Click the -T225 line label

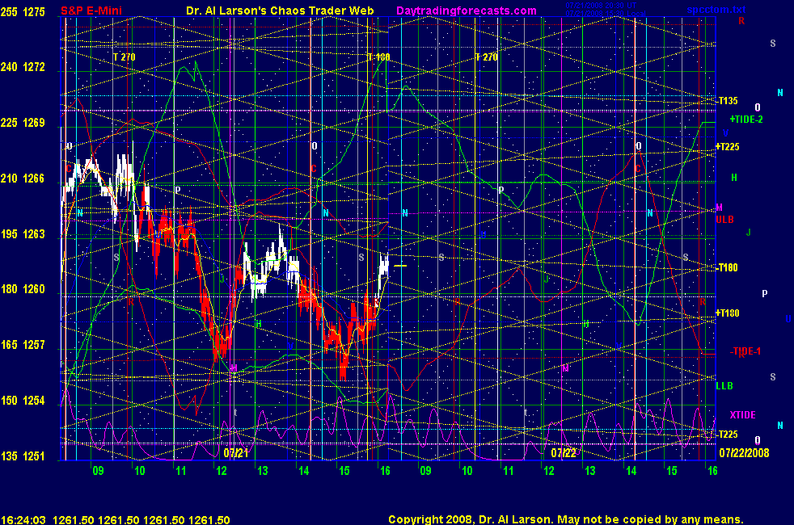click(728, 434)
